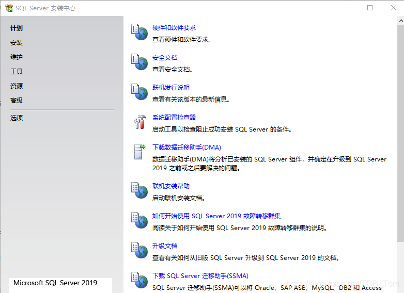Open the 维护 section
The width and height of the screenshot is (404, 293).
coord(17,57)
